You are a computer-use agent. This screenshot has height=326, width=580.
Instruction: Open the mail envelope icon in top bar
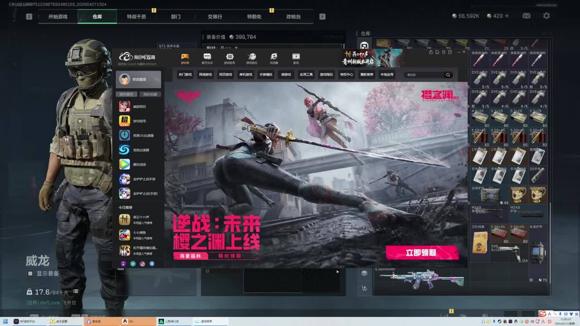point(526,16)
